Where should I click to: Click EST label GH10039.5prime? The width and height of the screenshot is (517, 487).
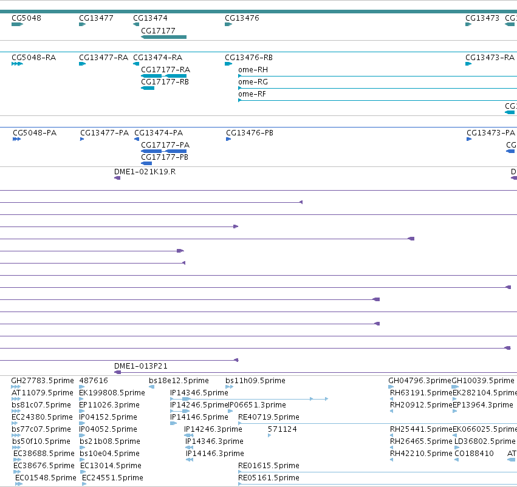click(483, 381)
